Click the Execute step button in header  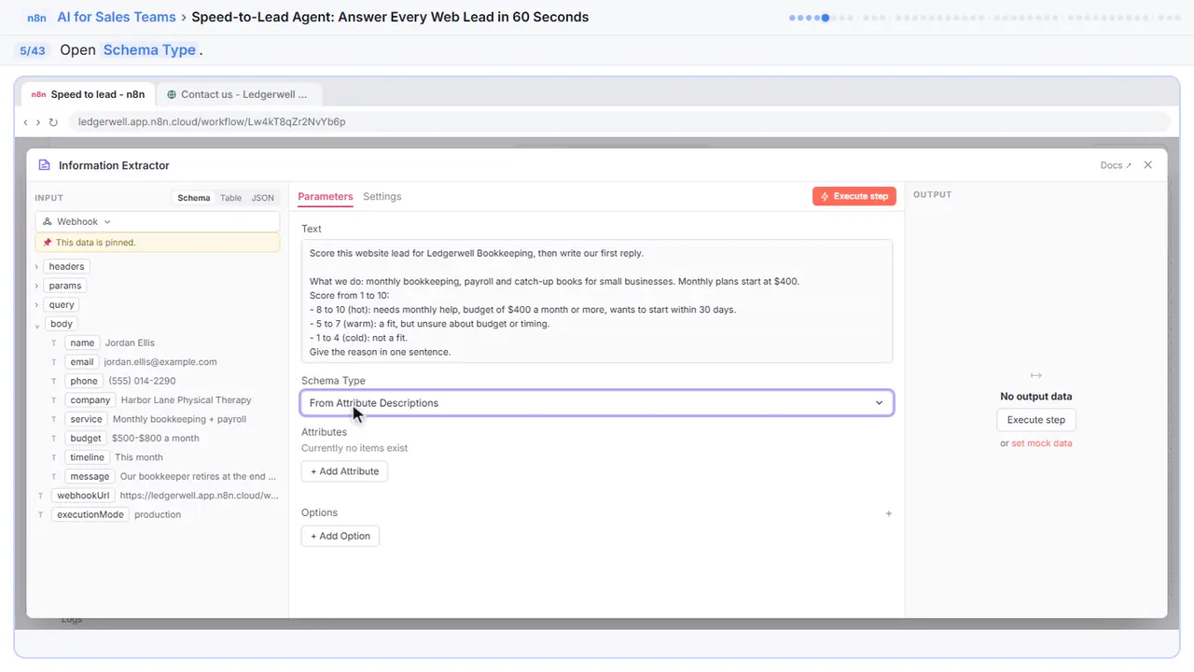point(854,196)
